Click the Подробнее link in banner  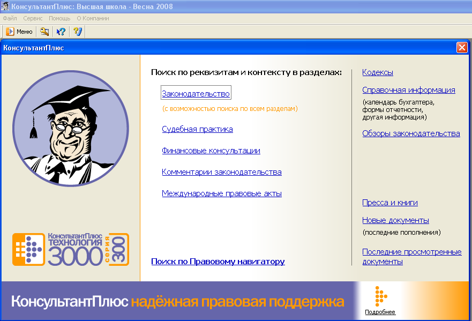380,312
